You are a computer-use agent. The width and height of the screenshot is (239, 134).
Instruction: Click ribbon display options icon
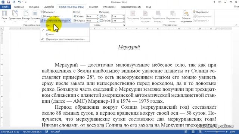tap(220, 2)
